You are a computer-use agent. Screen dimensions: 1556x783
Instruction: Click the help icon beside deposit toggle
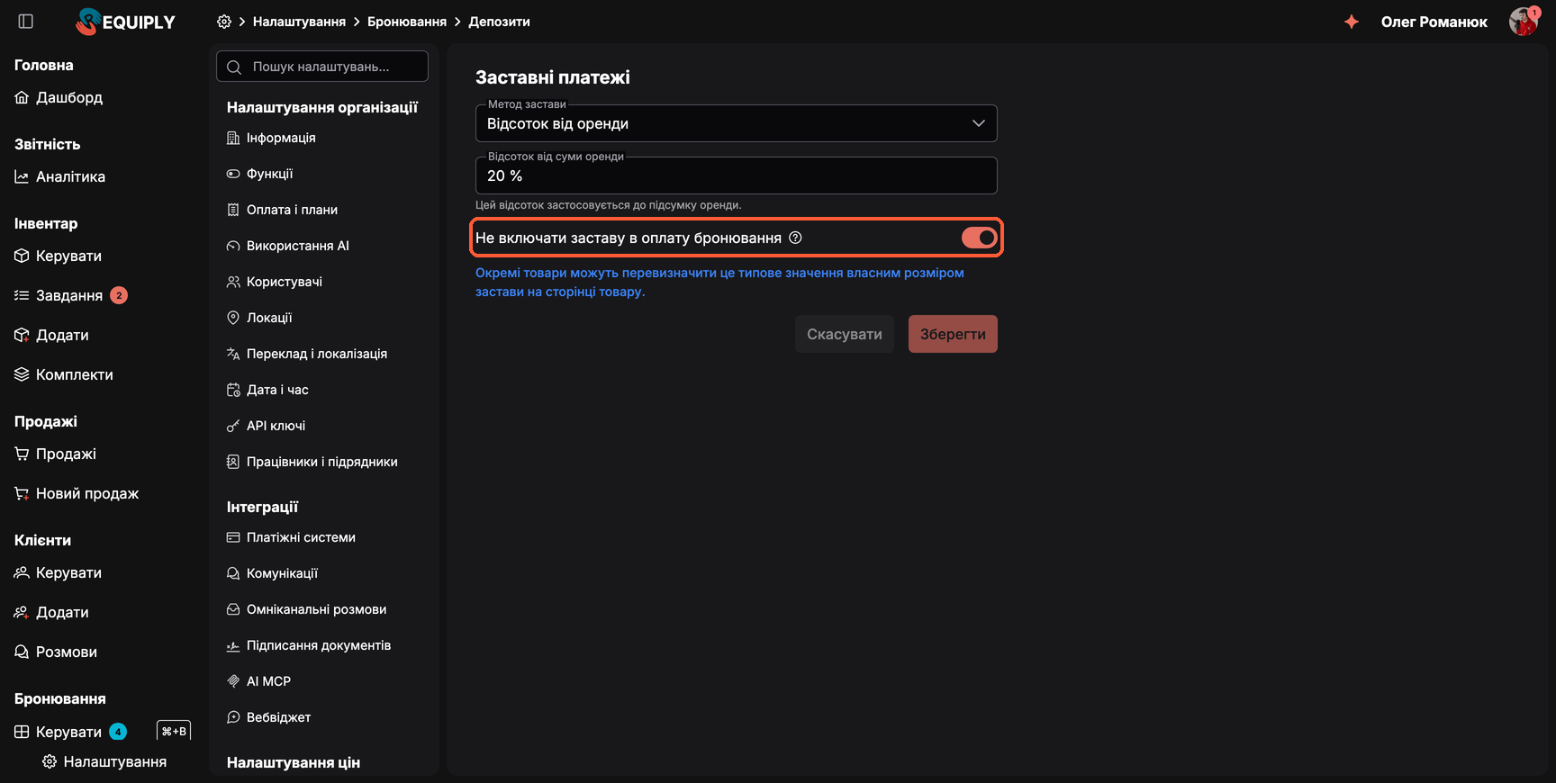point(795,238)
